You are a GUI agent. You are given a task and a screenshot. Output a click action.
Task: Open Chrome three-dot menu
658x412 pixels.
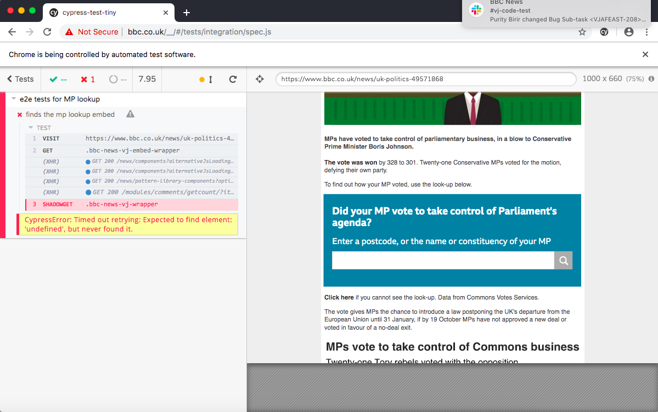(x=646, y=32)
